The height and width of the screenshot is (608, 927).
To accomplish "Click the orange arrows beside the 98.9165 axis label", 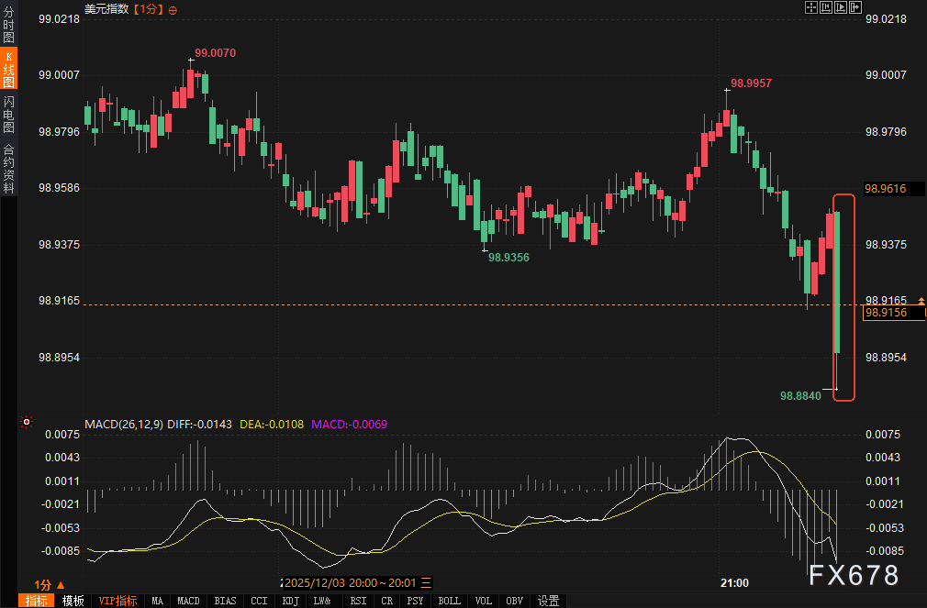I will coord(921,301).
